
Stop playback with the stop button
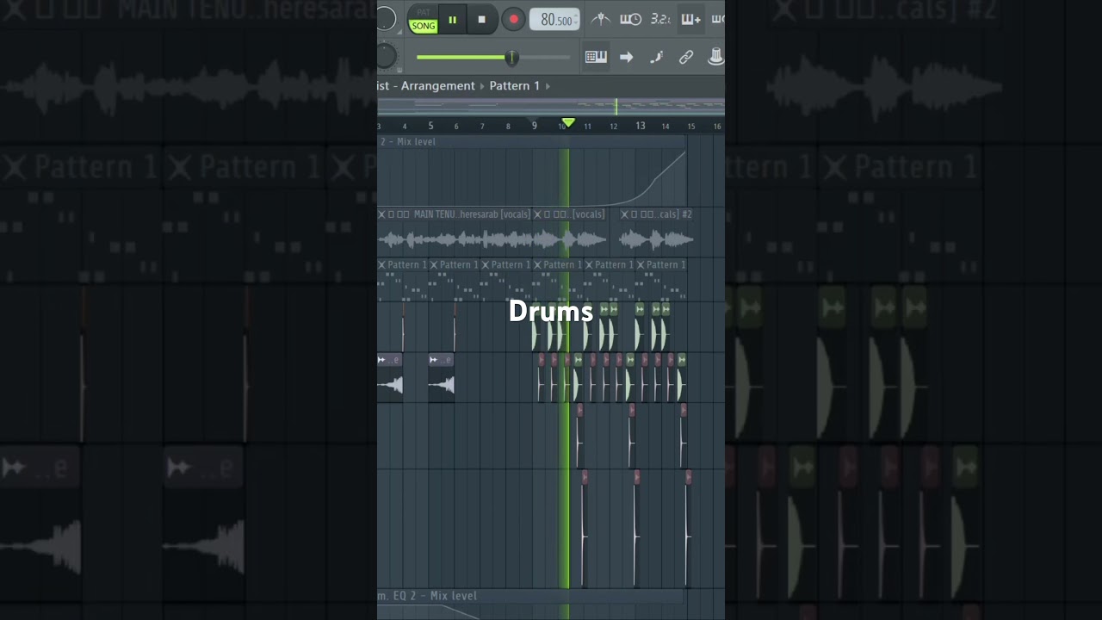pyautogui.click(x=481, y=20)
